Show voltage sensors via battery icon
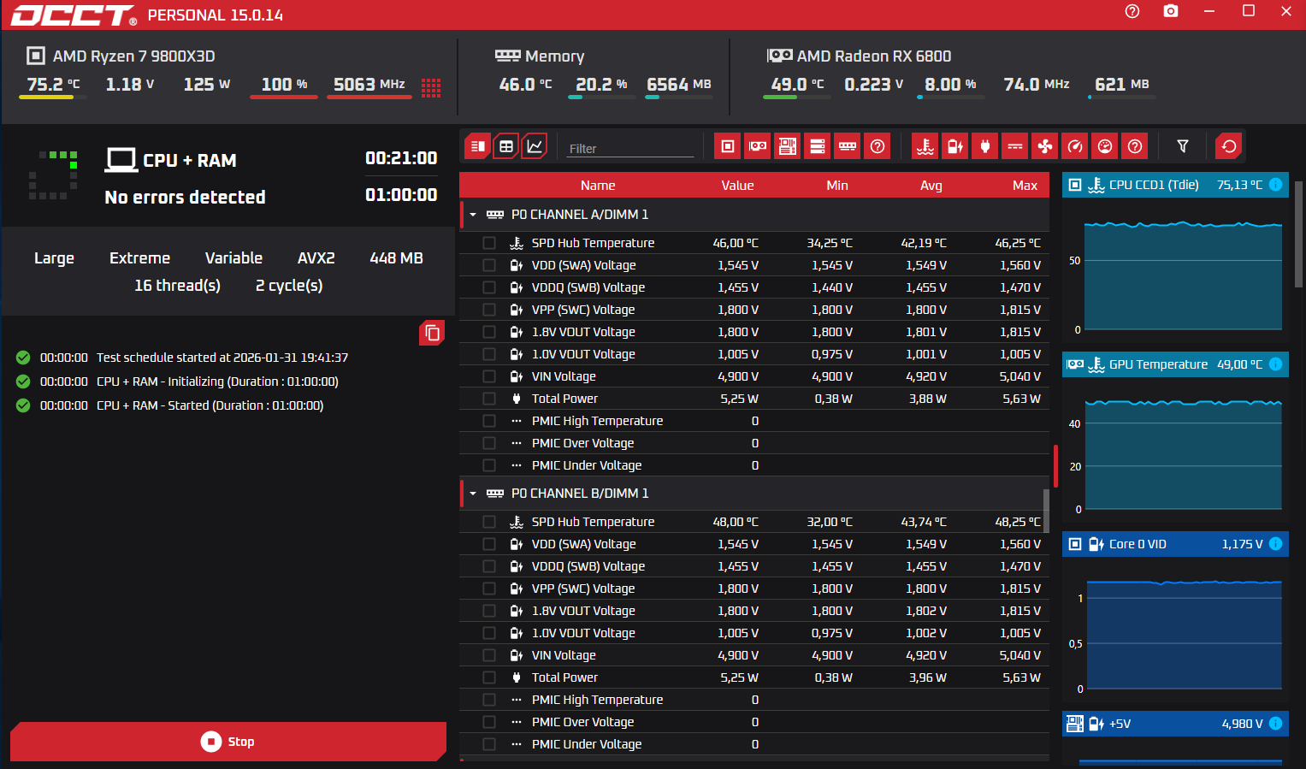This screenshot has height=769, width=1306. pyautogui.click(x=955, y=146)
